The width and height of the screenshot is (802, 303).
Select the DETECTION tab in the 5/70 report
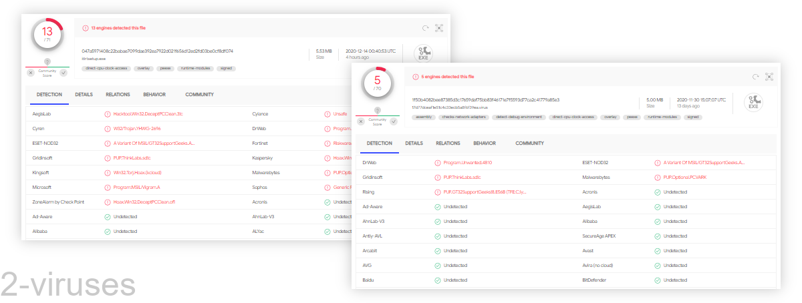click(x=380, y=143)
